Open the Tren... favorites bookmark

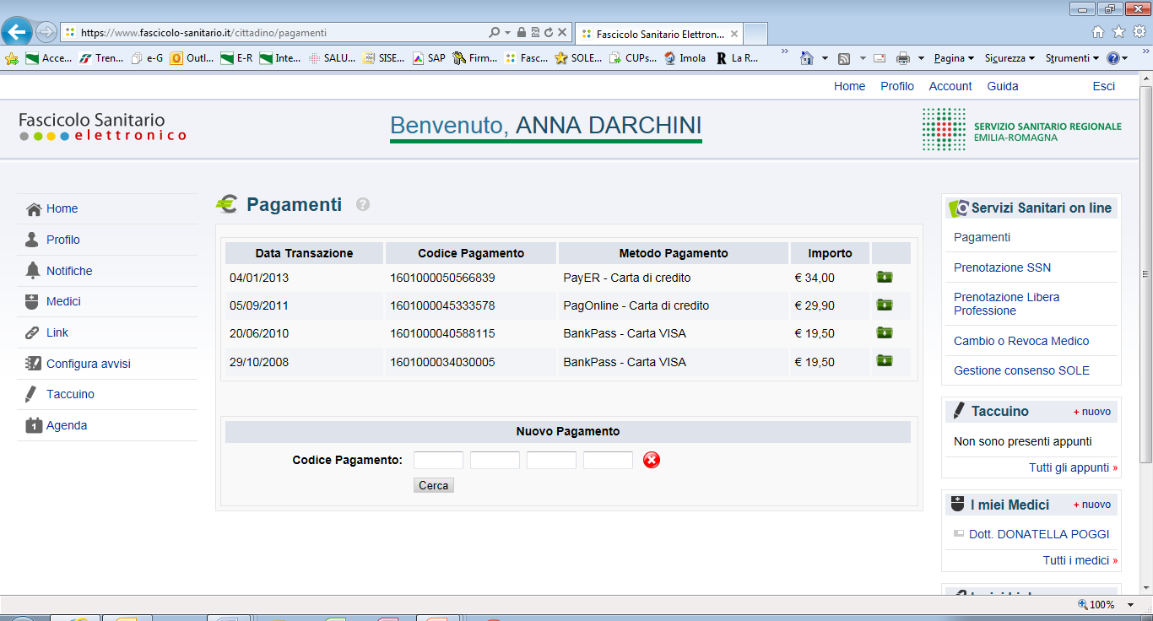(102, 58)
